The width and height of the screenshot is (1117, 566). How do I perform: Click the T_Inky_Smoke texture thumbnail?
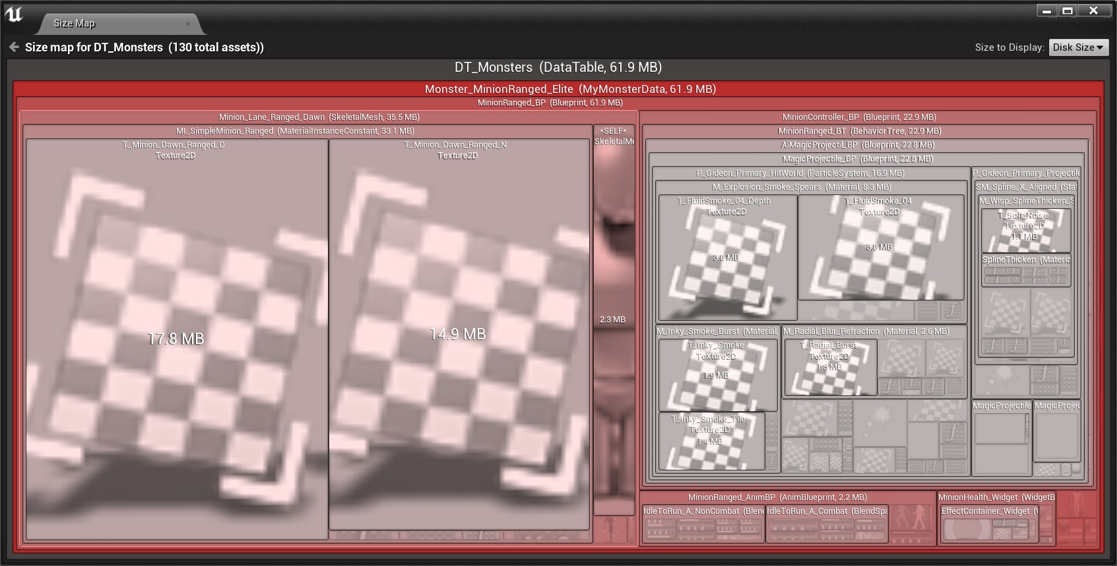coord(717,375)
